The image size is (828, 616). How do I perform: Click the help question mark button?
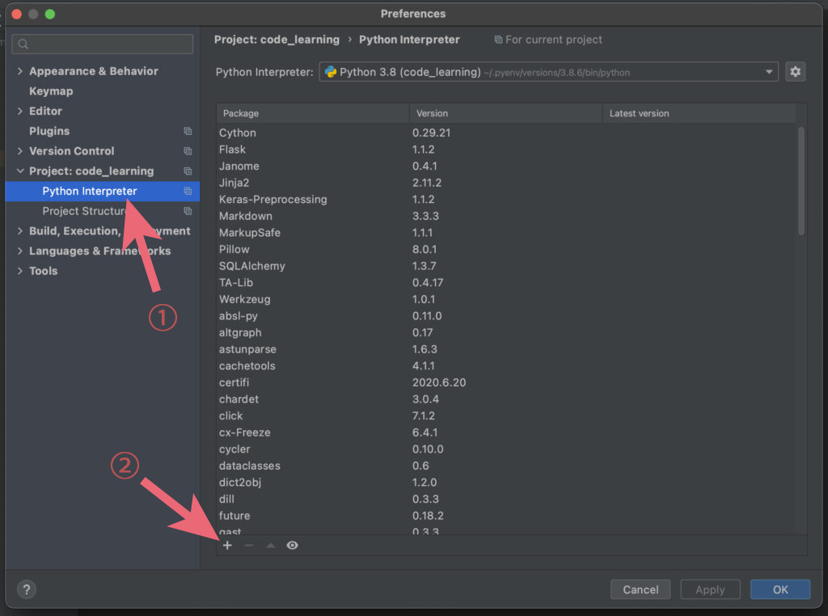pyautogui.click(x=27, y=589)
